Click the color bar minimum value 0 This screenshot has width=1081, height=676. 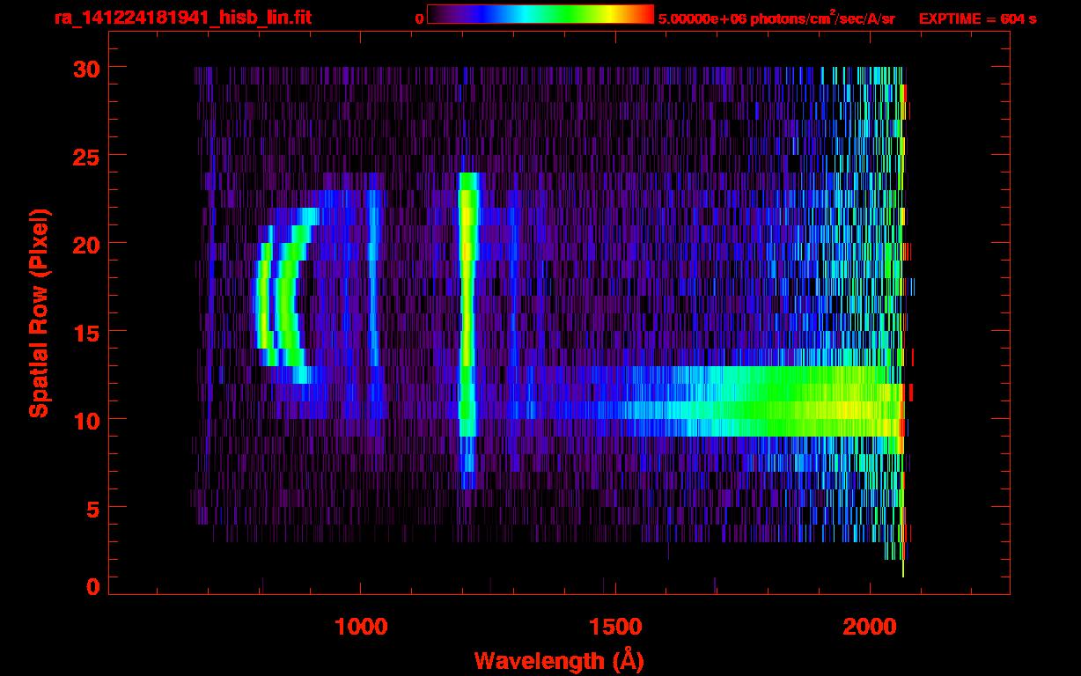point(419,18)
